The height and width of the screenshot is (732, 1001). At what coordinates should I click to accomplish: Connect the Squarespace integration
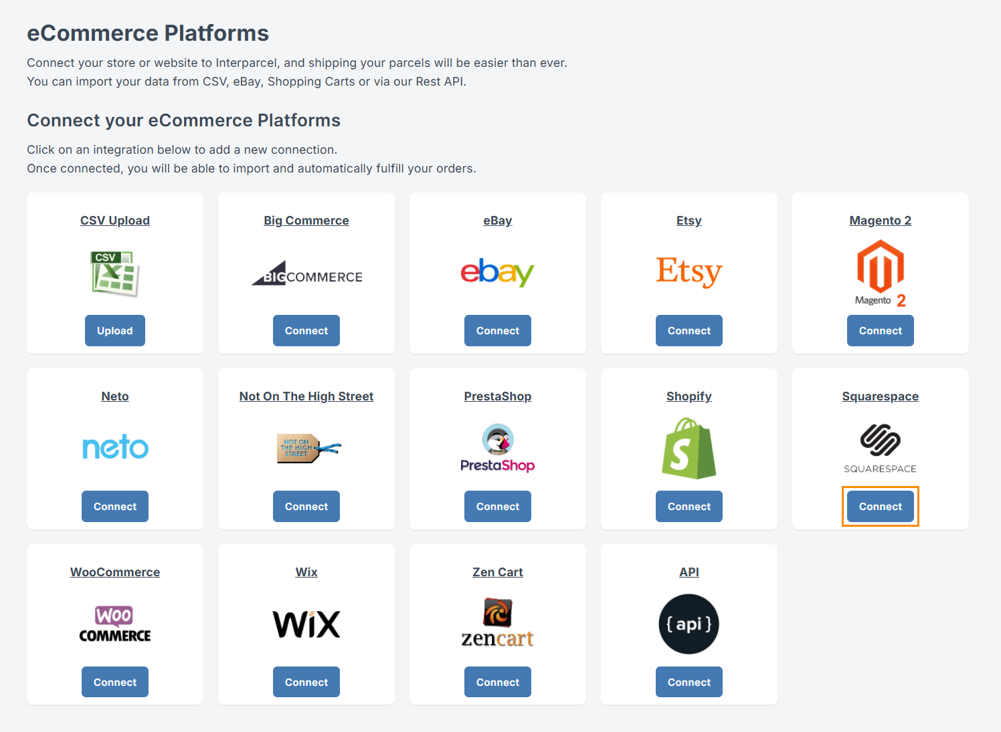click(x=880, y=507)
